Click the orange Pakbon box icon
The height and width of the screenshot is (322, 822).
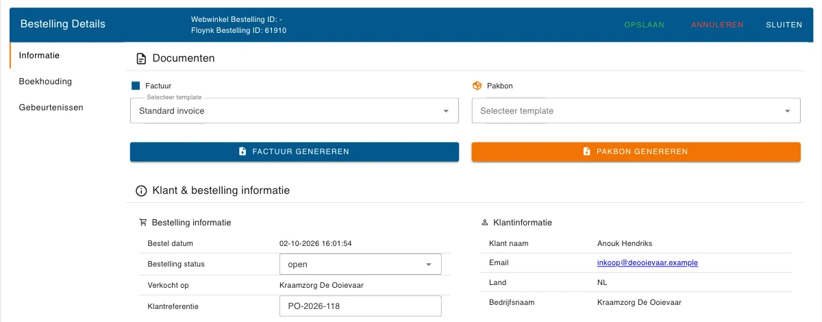(x=477, y=86)
